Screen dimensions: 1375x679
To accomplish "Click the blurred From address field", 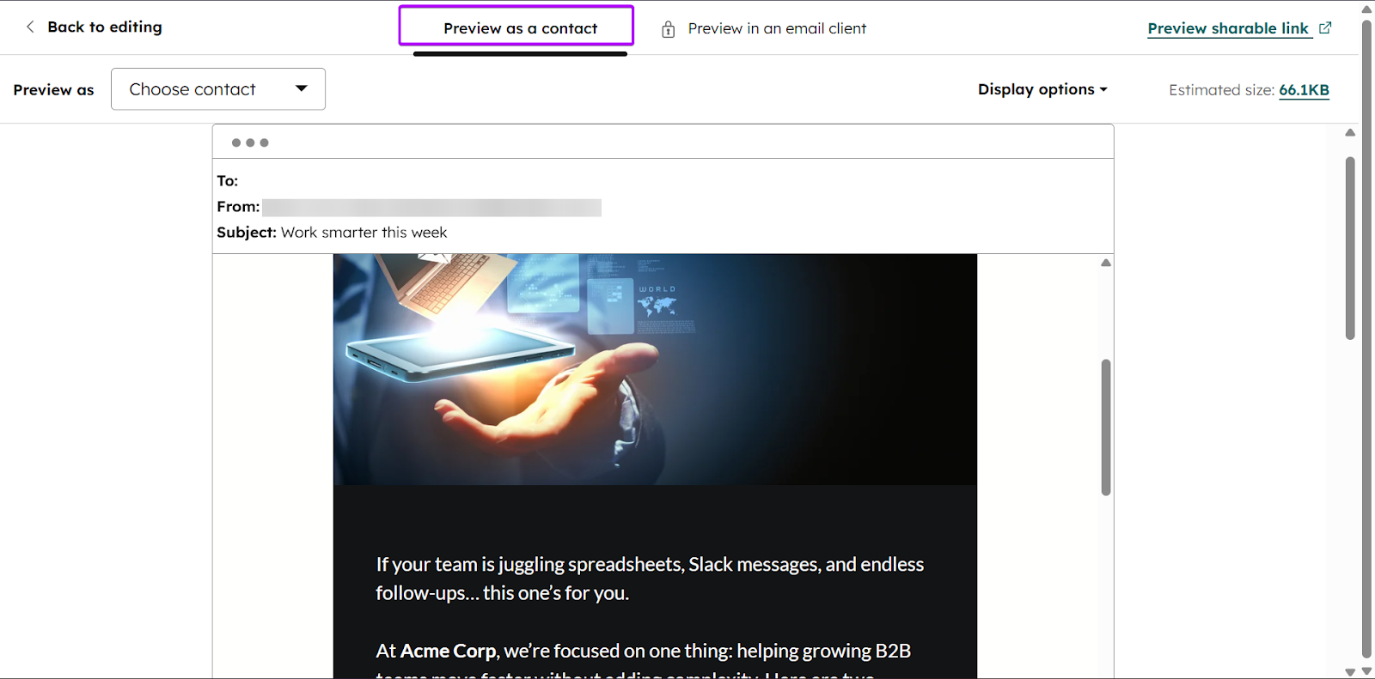I will click(431, 207).
